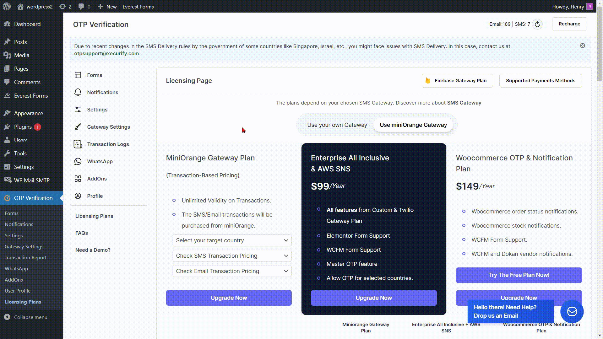Click Try The Free Plan Now!
Image resolution: width=603 pixels, height=339 pixels.
(519, 275)
